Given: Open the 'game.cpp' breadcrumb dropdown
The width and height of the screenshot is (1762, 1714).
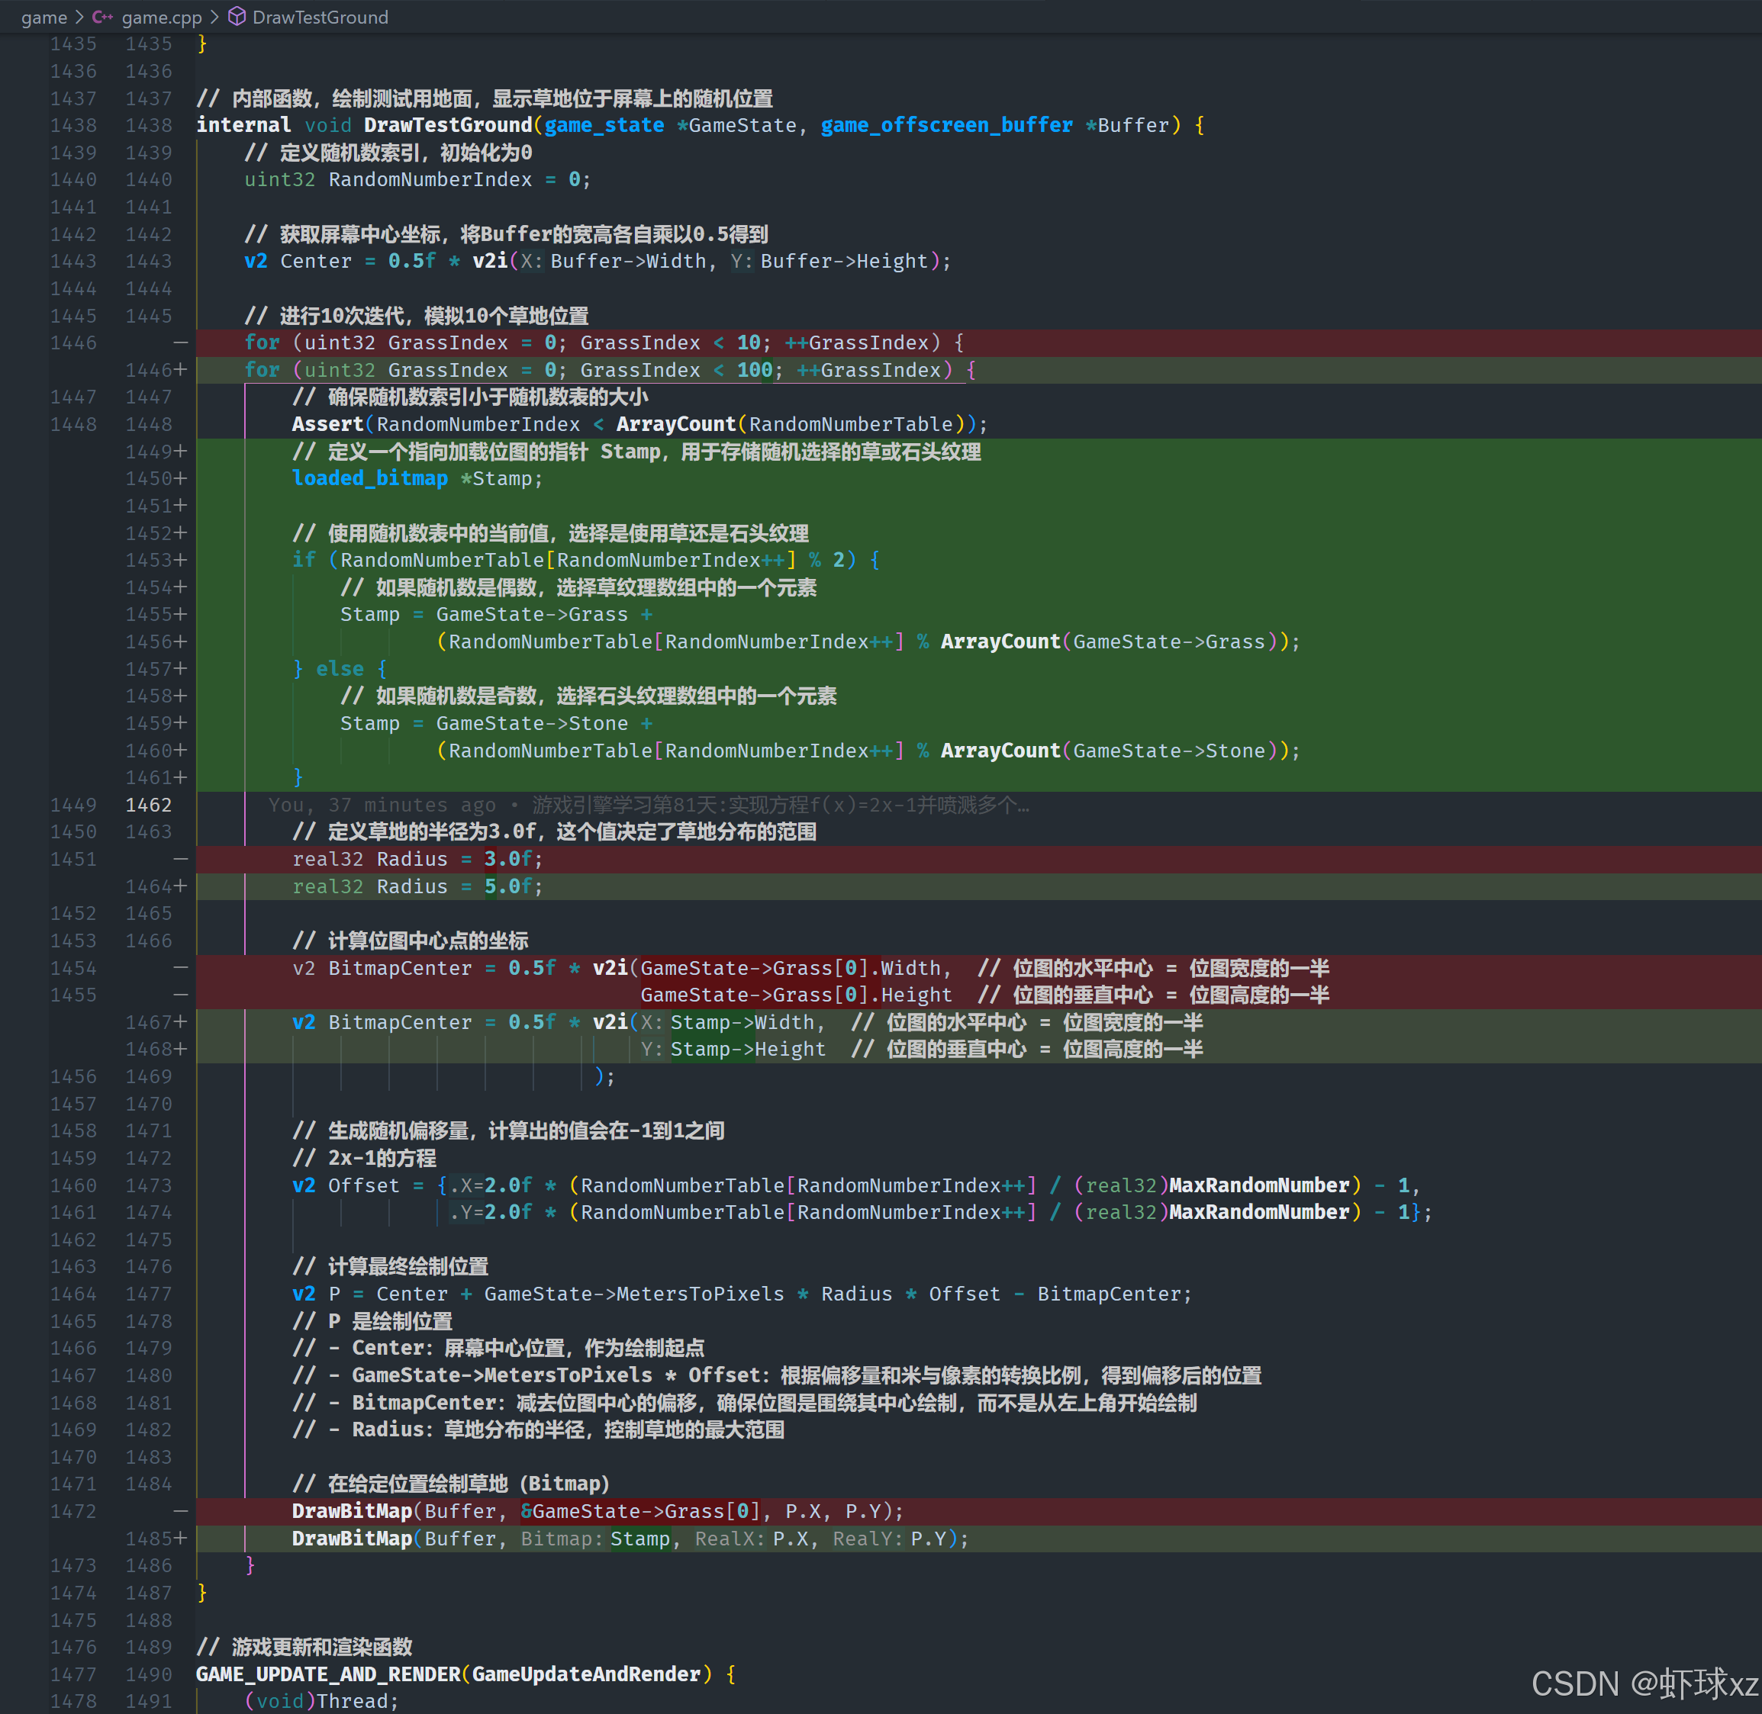Looking at the screenshot, I should [161, 17].
